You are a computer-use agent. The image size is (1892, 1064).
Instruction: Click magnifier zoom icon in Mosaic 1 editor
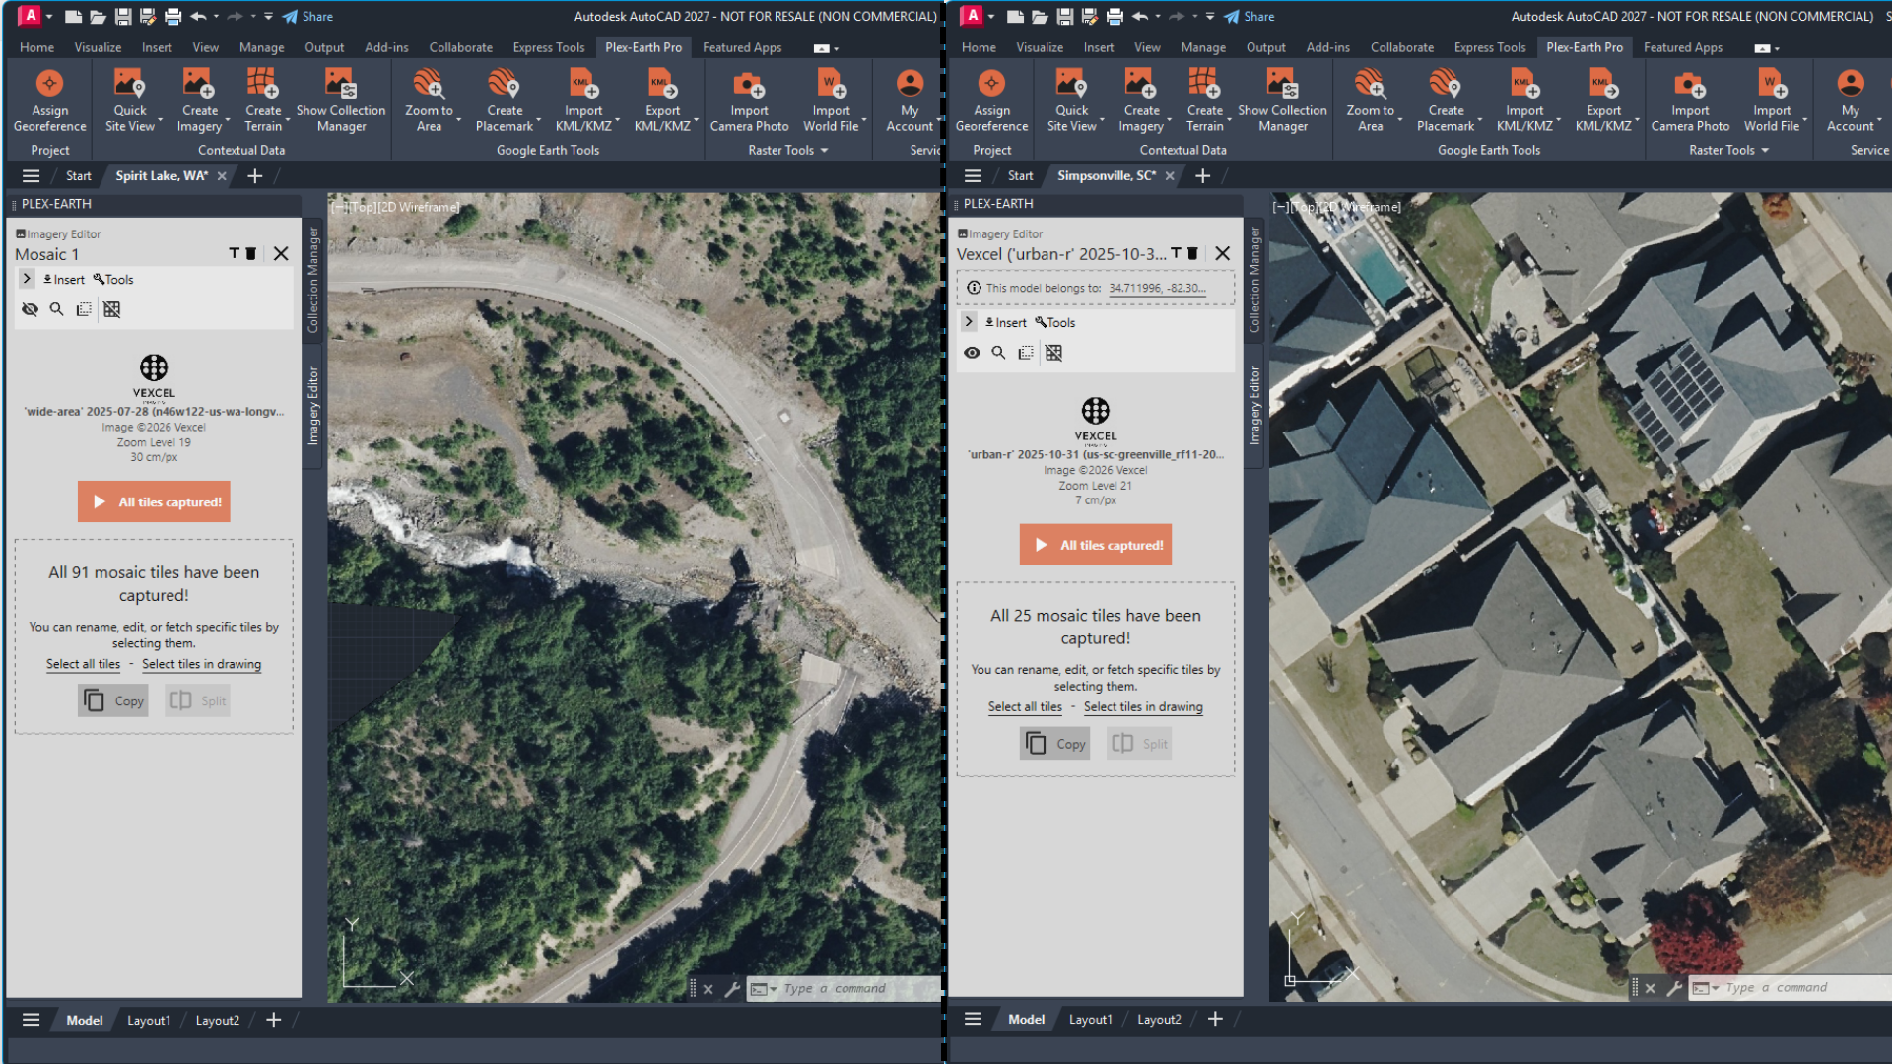56,309
